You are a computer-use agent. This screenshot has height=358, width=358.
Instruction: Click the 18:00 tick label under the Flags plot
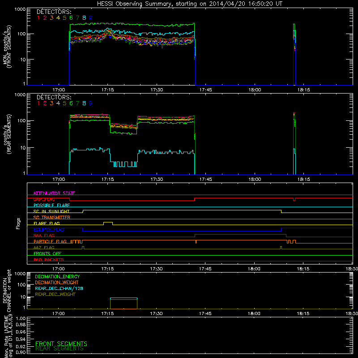(254, 269)
